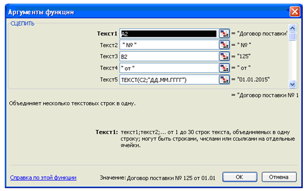Confirm the function with OK button

point(240,177)
